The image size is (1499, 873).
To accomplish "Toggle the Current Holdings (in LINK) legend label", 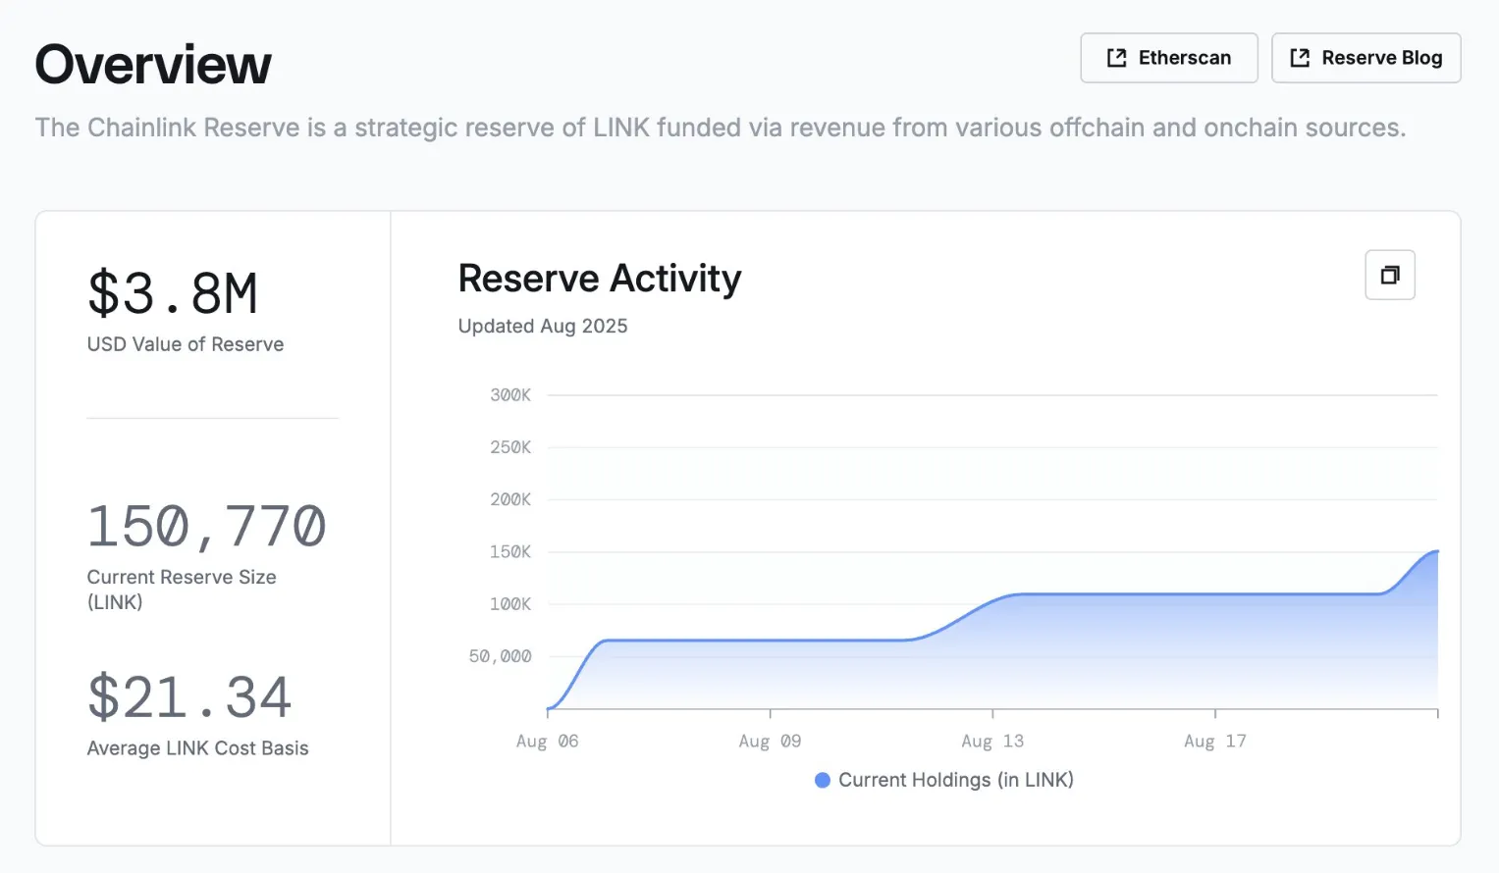I will (955, 780).
